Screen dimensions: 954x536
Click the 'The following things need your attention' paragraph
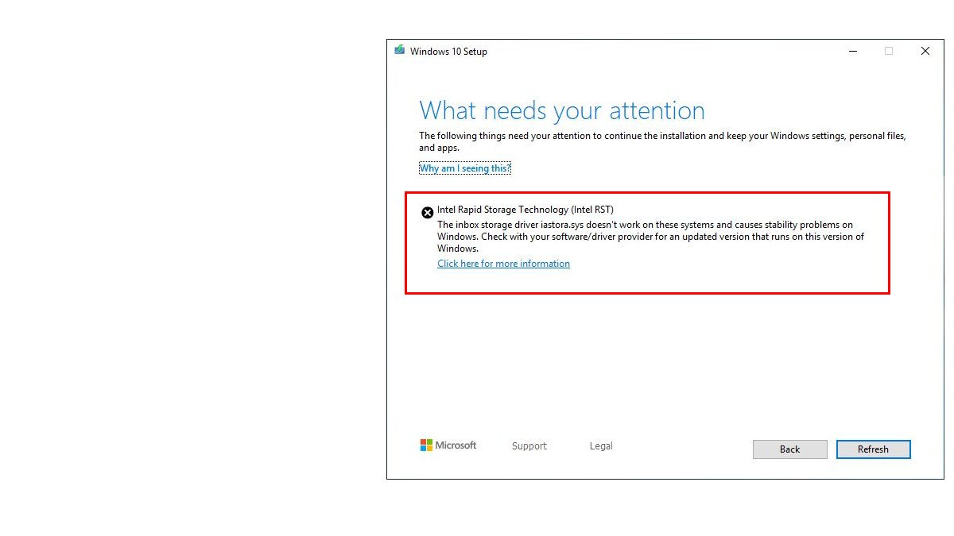tap(663, 141)
